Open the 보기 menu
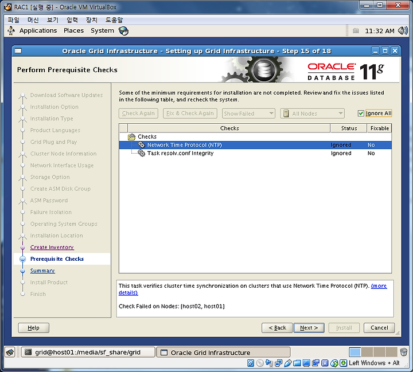 coord(53,20)
